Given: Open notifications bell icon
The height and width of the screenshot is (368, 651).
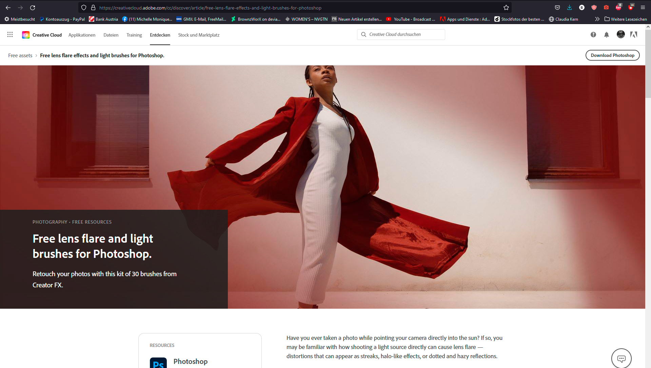Looking at the screenshot, I should 607,35.
